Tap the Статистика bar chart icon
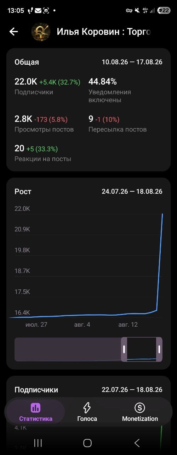The height and width of the screenshot is (455, 177). pos(35,408)
